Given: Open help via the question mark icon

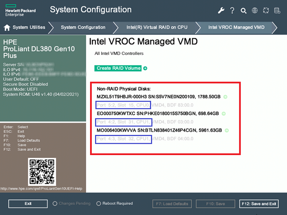Looking at the screenshot, I should (x=232, y=10).
